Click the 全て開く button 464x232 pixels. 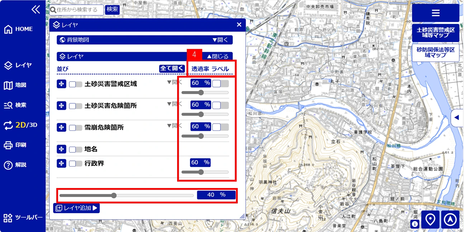(x=172, y=69)
